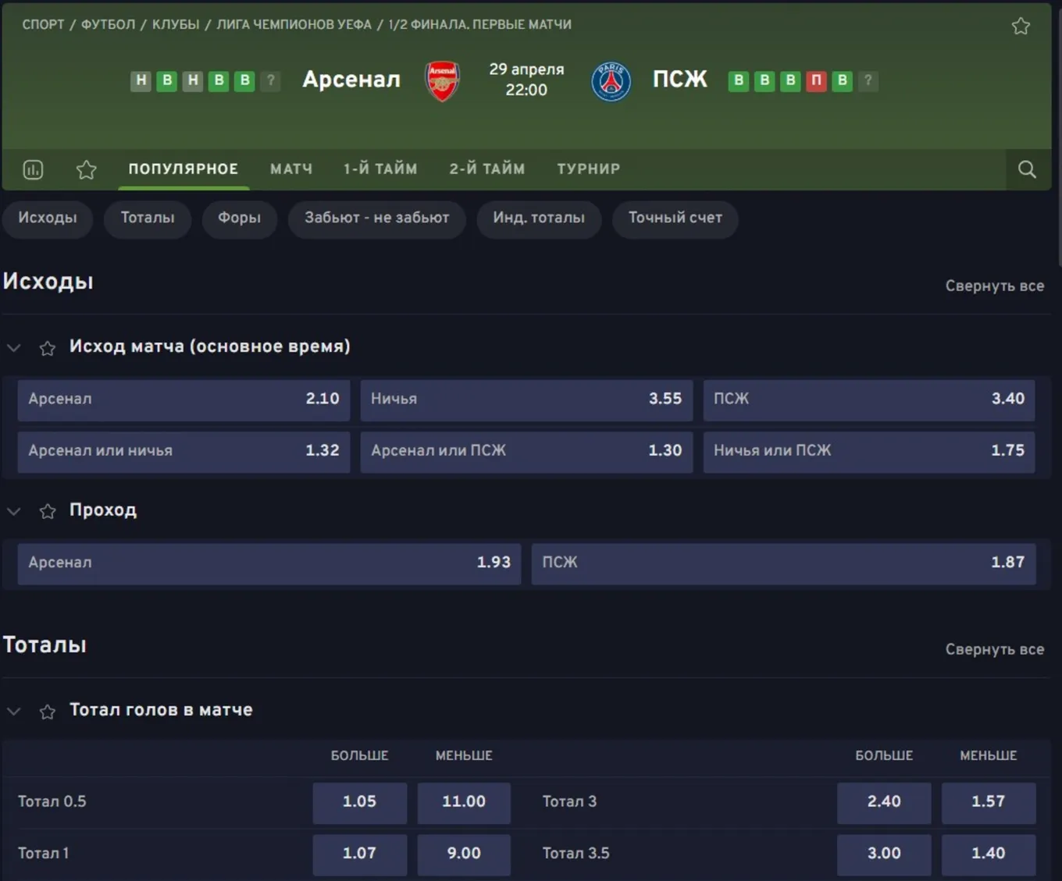Switch to the МАТЧ tab

tap(291, 169)
